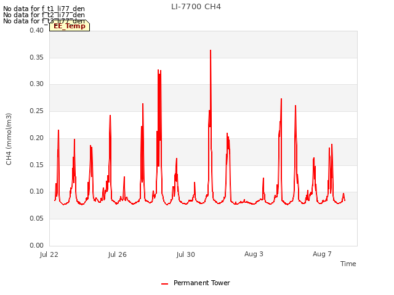
Task: Click the Time x-axis label
Action: click(x=348, y=264)
